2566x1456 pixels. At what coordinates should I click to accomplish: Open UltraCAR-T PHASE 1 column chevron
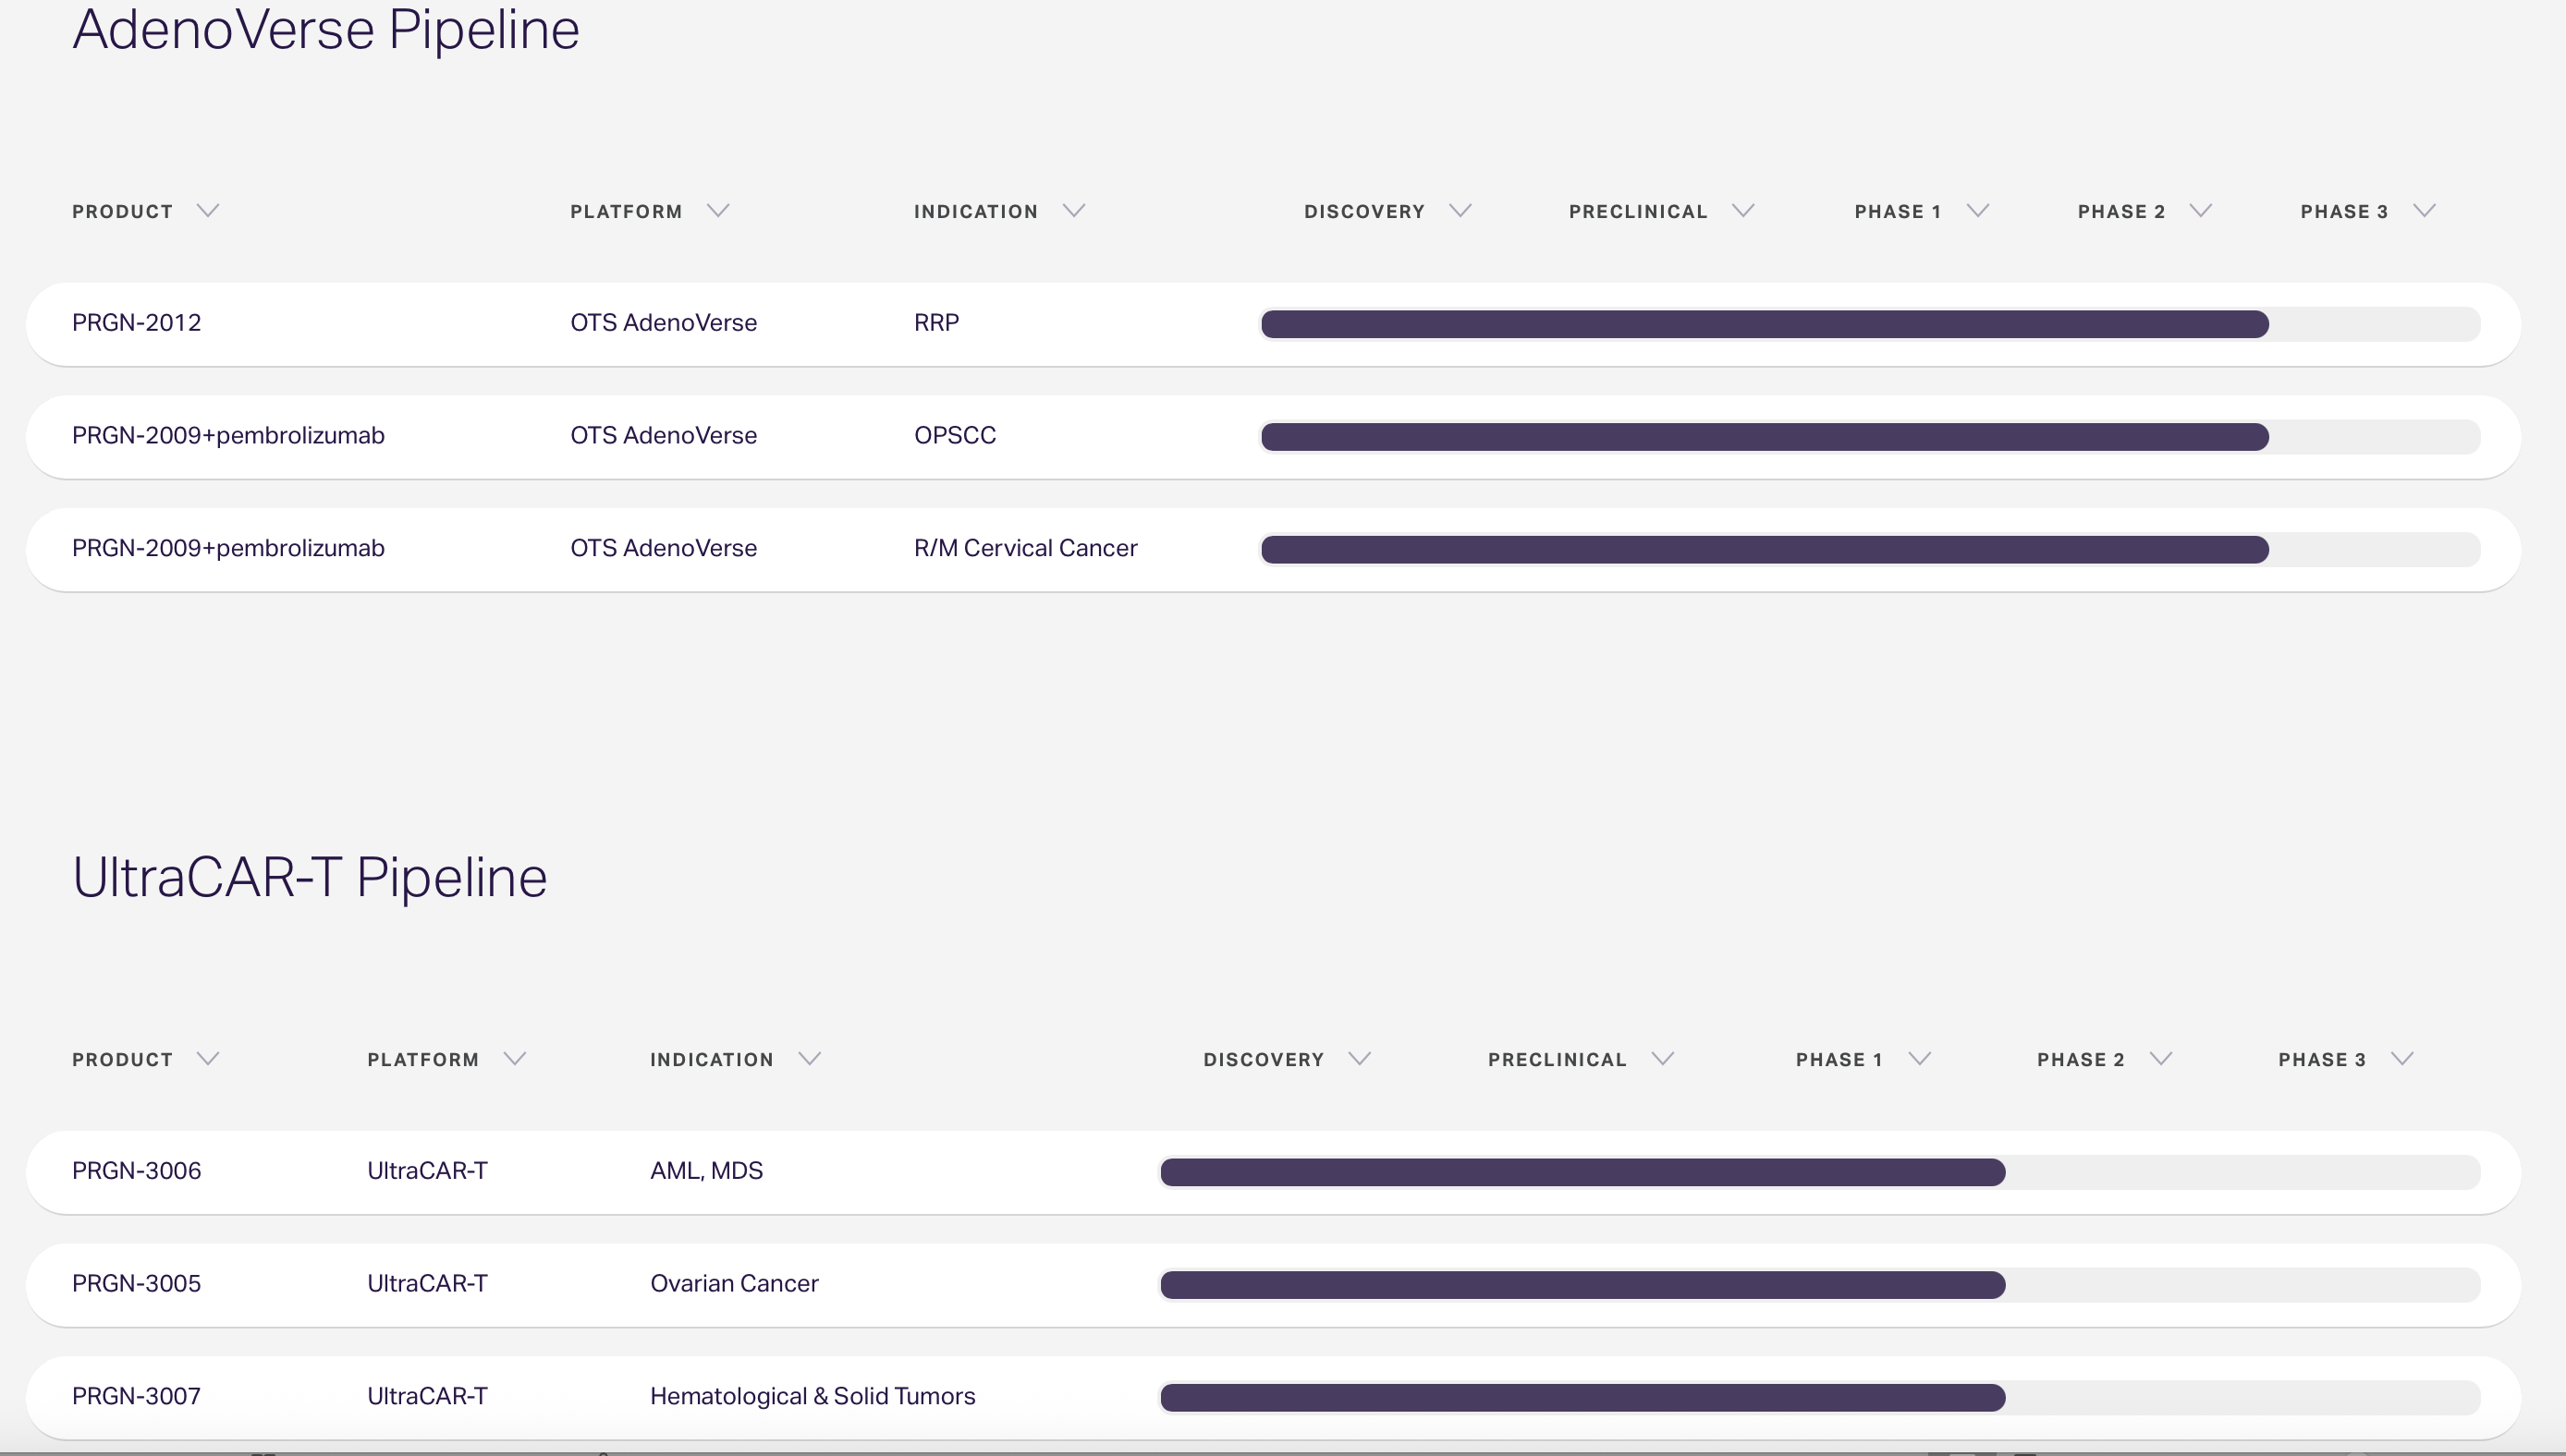[1919, 1059]
